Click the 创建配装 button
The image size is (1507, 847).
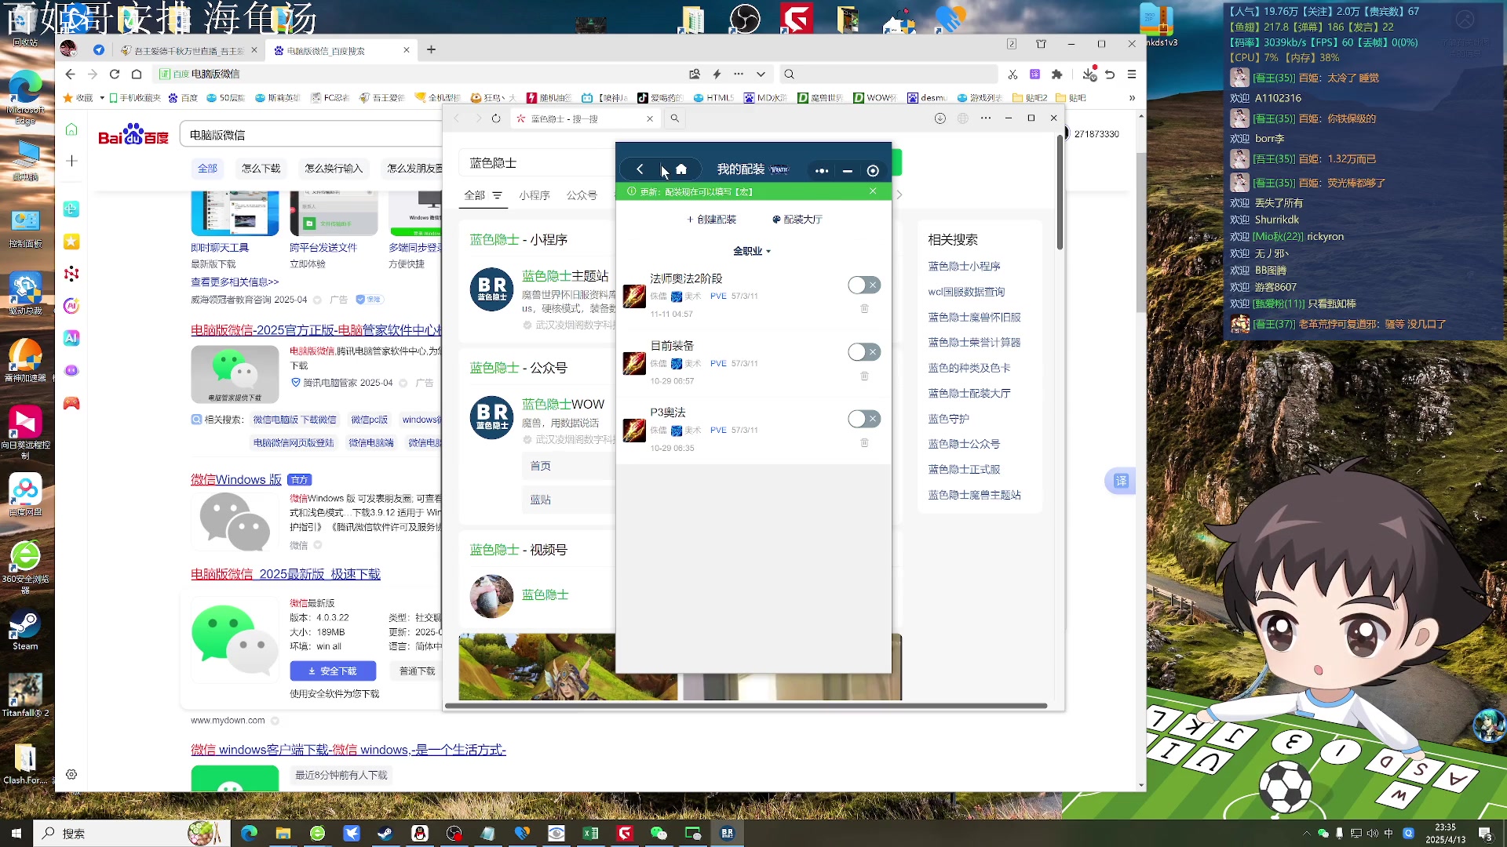[711, 220]
